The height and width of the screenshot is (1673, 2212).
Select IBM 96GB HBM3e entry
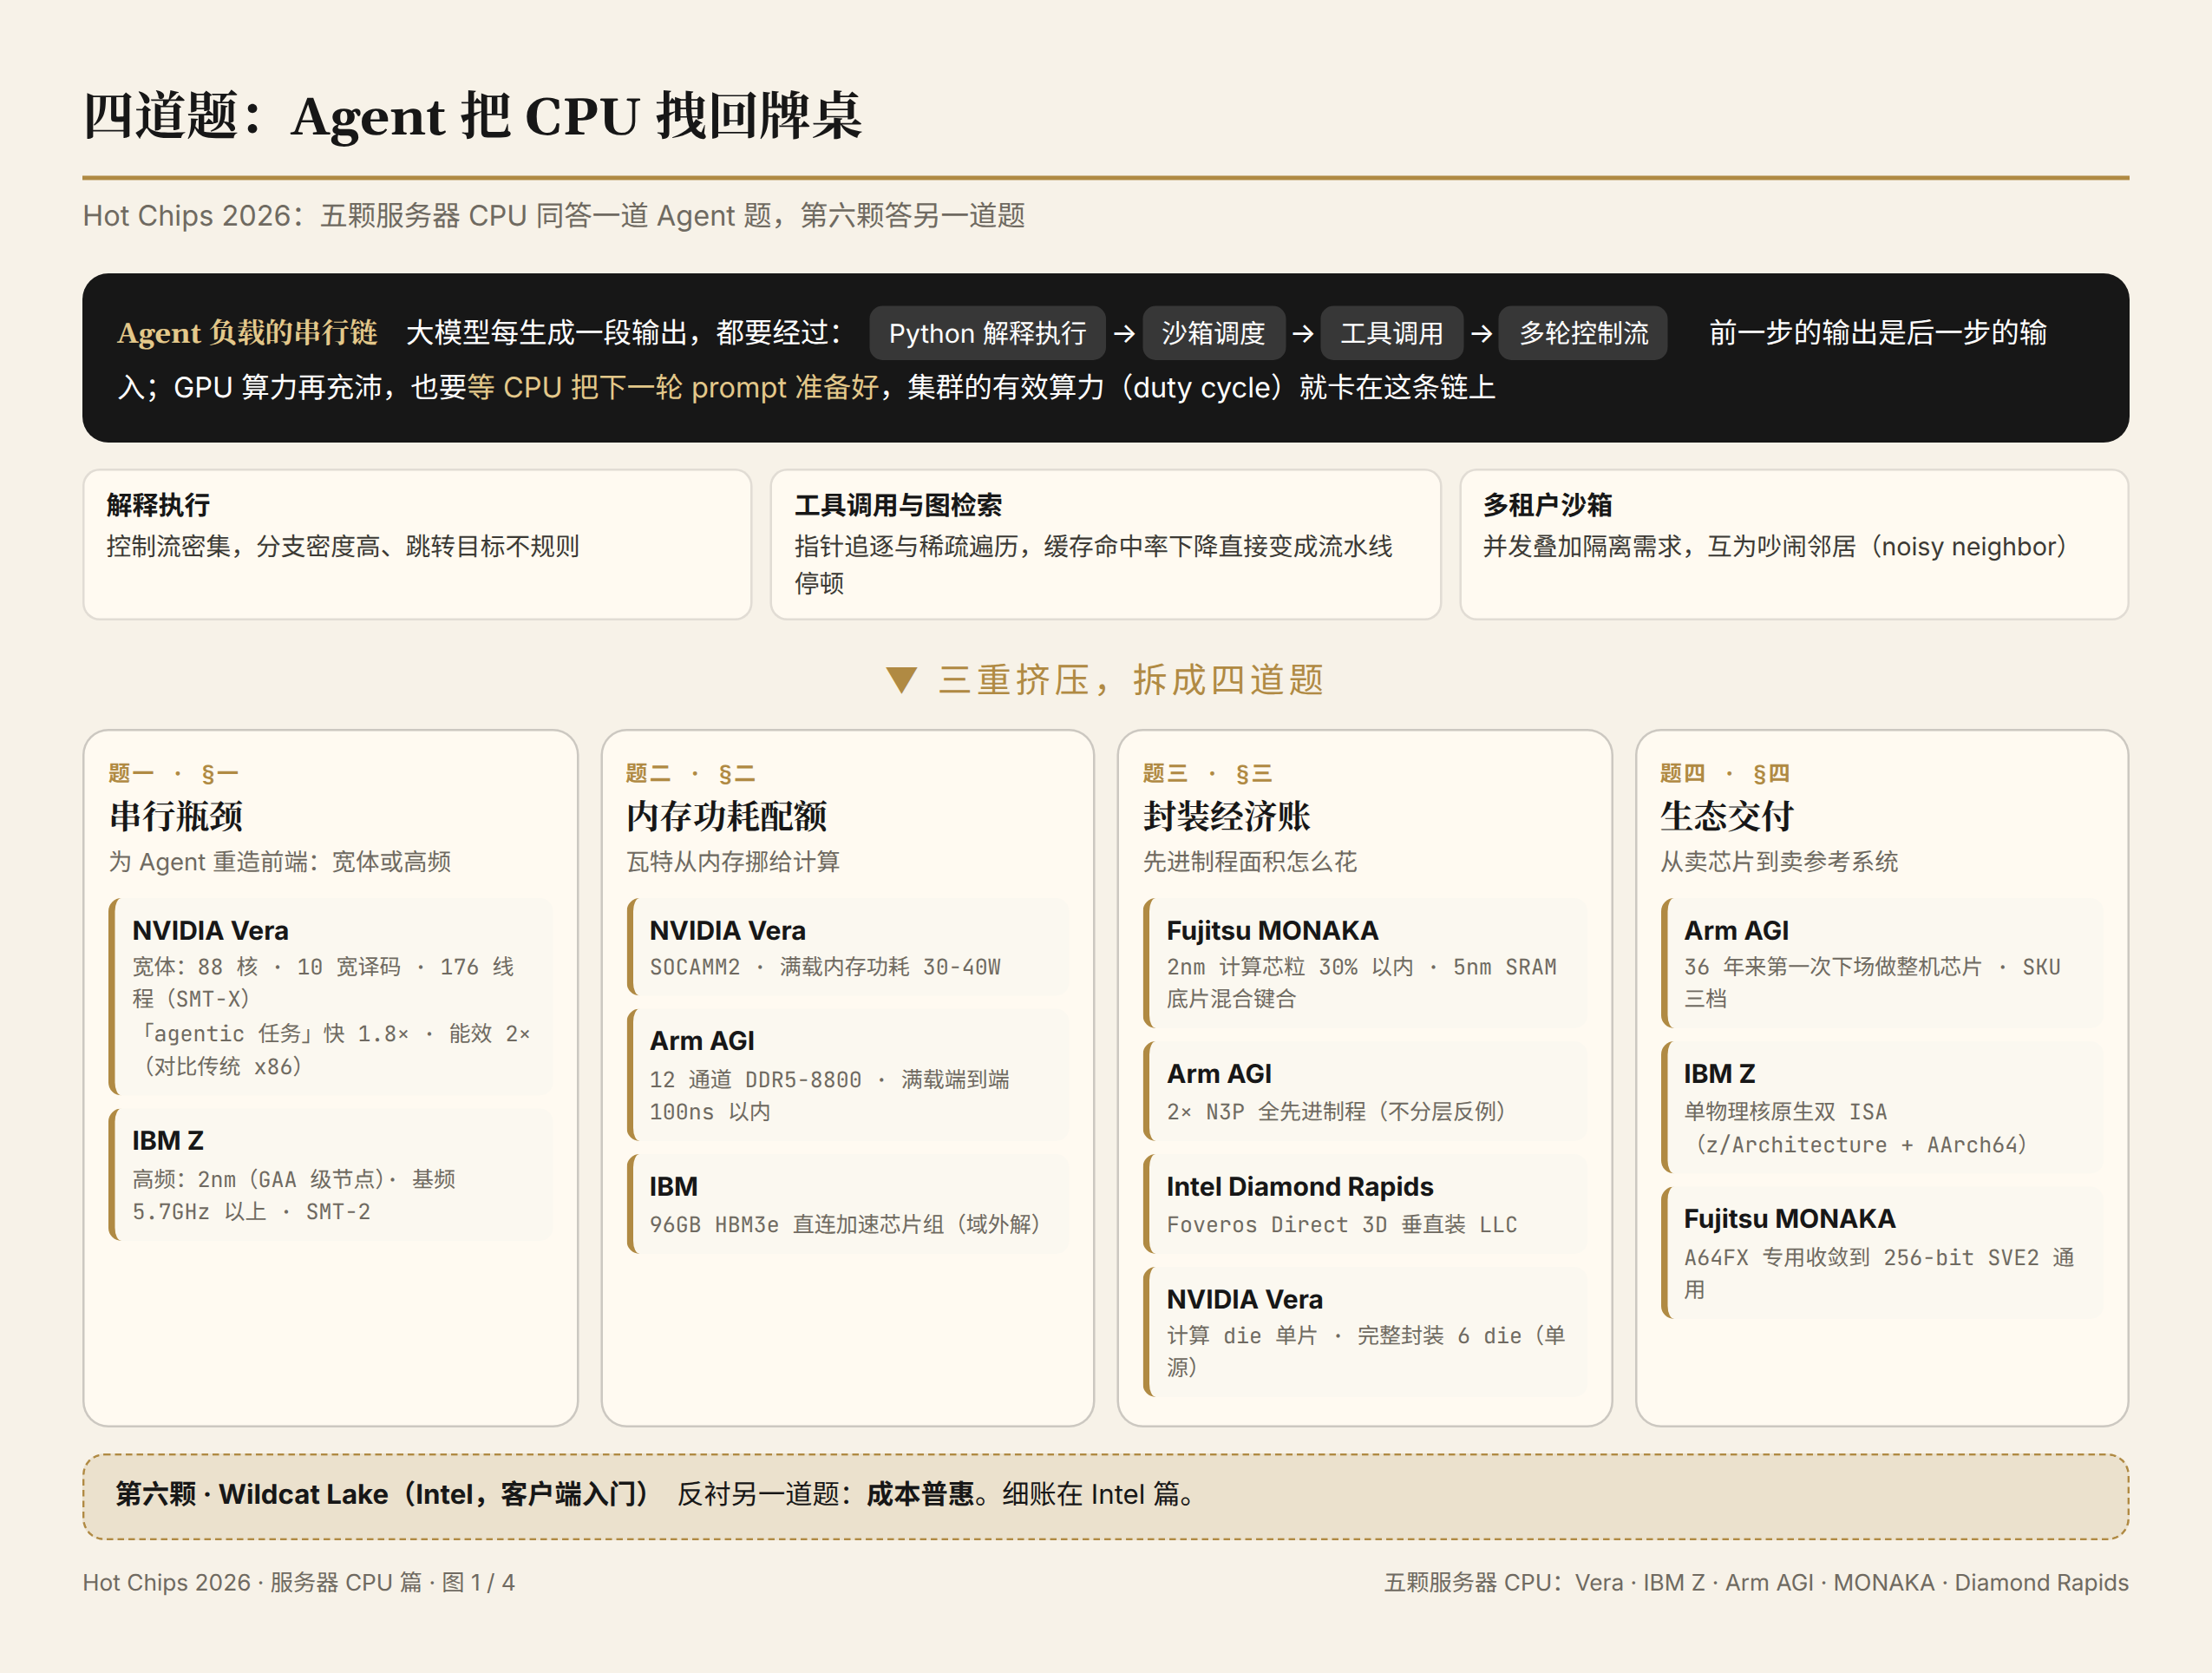848,1204
